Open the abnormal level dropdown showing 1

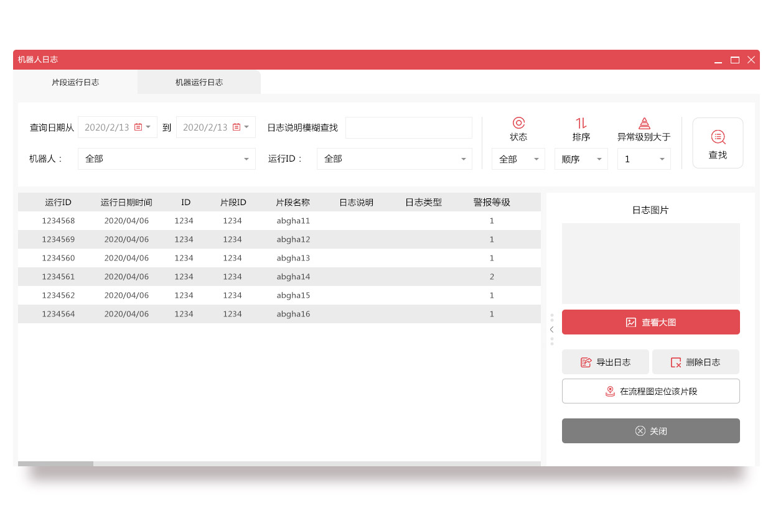coord(644,159)
